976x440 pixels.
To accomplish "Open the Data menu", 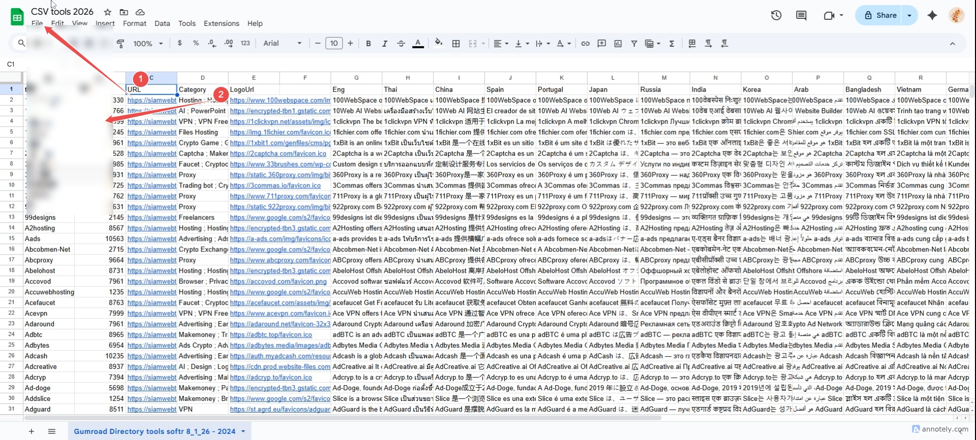I will tap(162, 23).
